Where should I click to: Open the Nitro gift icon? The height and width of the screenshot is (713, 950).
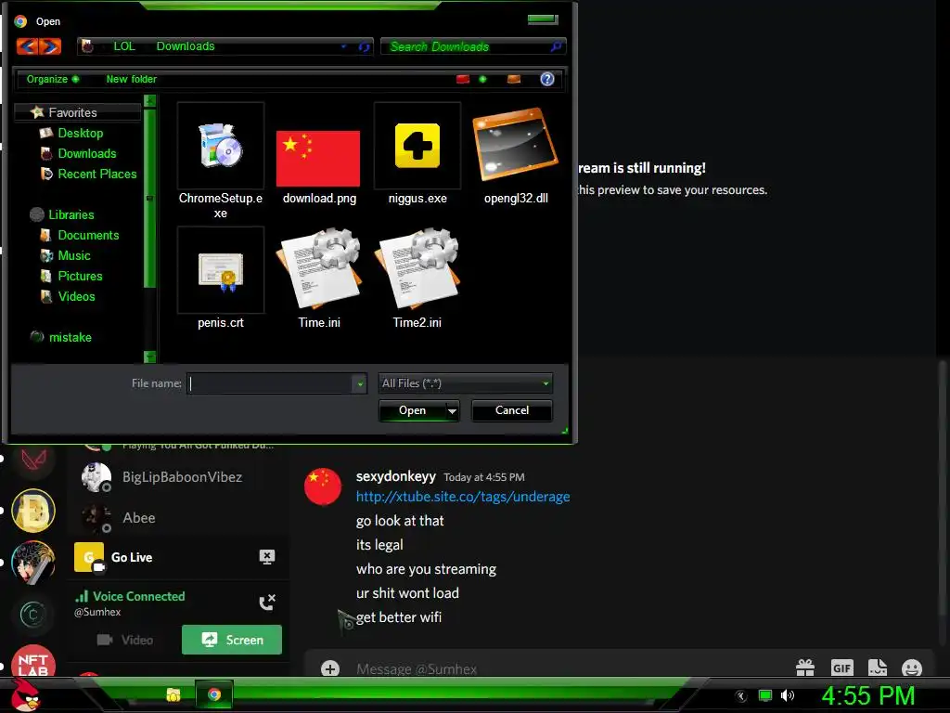click(805, 668)
